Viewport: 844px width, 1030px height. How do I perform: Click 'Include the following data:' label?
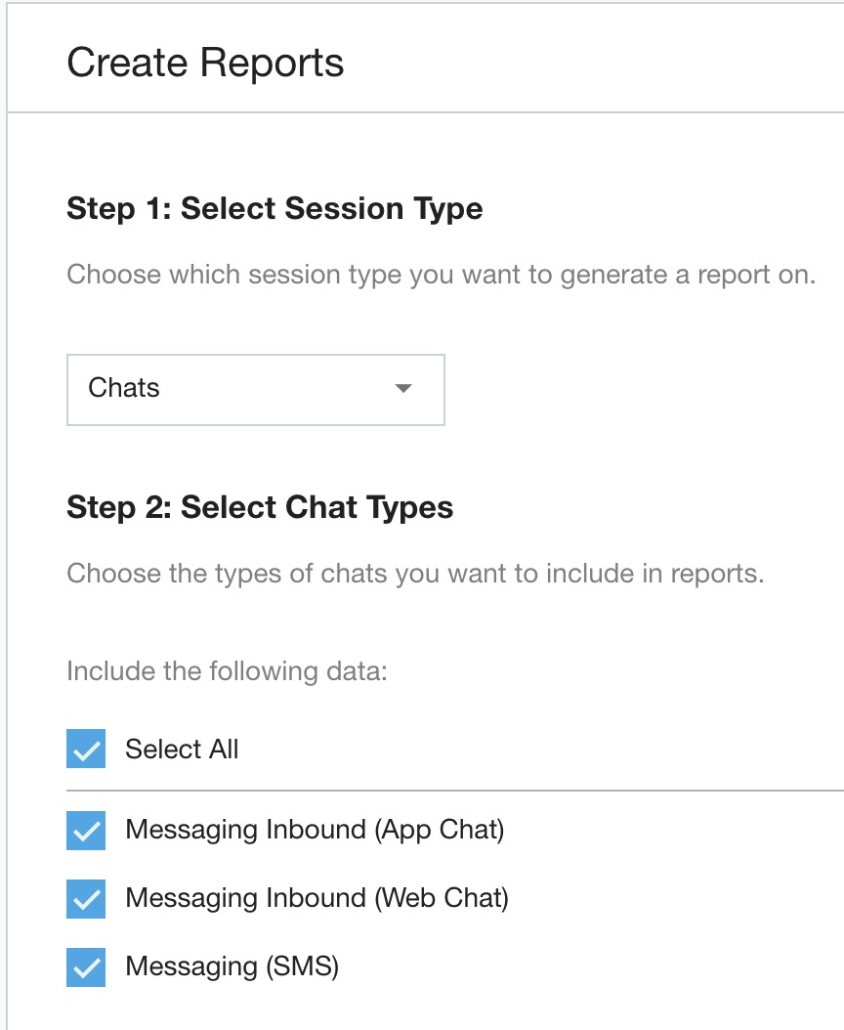click(x=227, y=672)
